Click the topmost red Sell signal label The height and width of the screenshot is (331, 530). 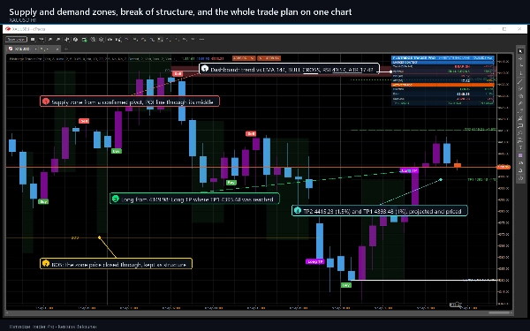pyautogui.click(x=178, y=73)
